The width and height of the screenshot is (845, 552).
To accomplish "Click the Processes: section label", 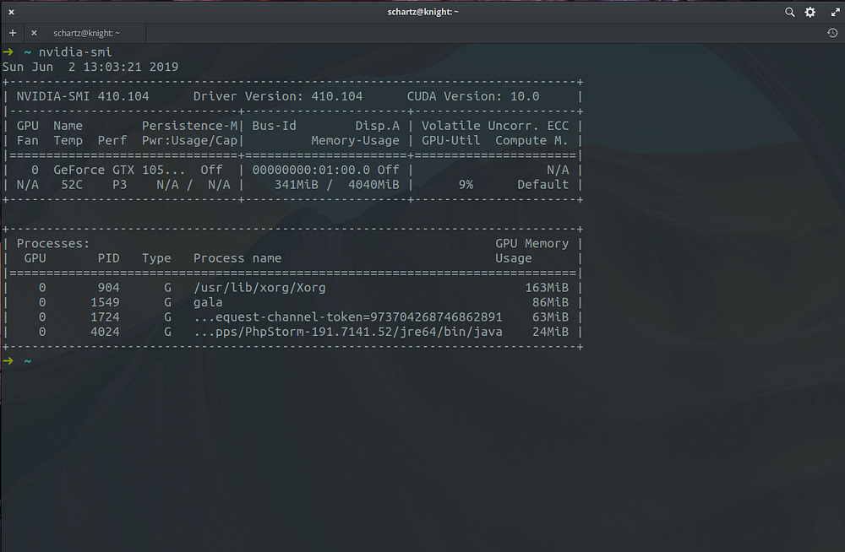I will [x=52, y=243].
